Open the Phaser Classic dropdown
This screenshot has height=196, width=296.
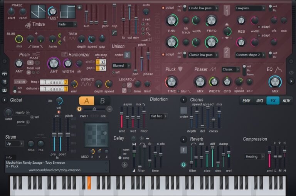point(231,69)
